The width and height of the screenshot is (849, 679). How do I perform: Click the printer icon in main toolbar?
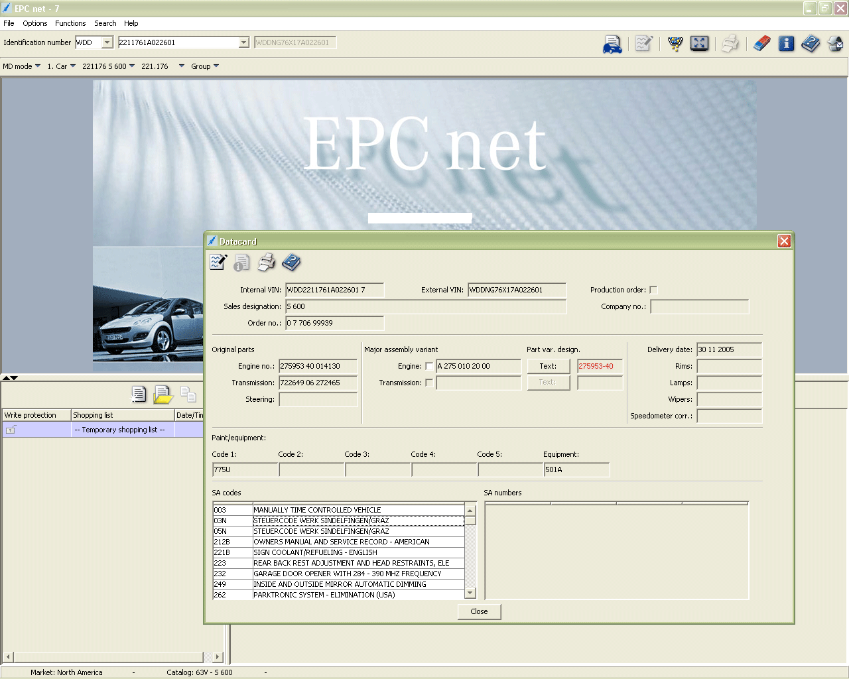(730, 44)
